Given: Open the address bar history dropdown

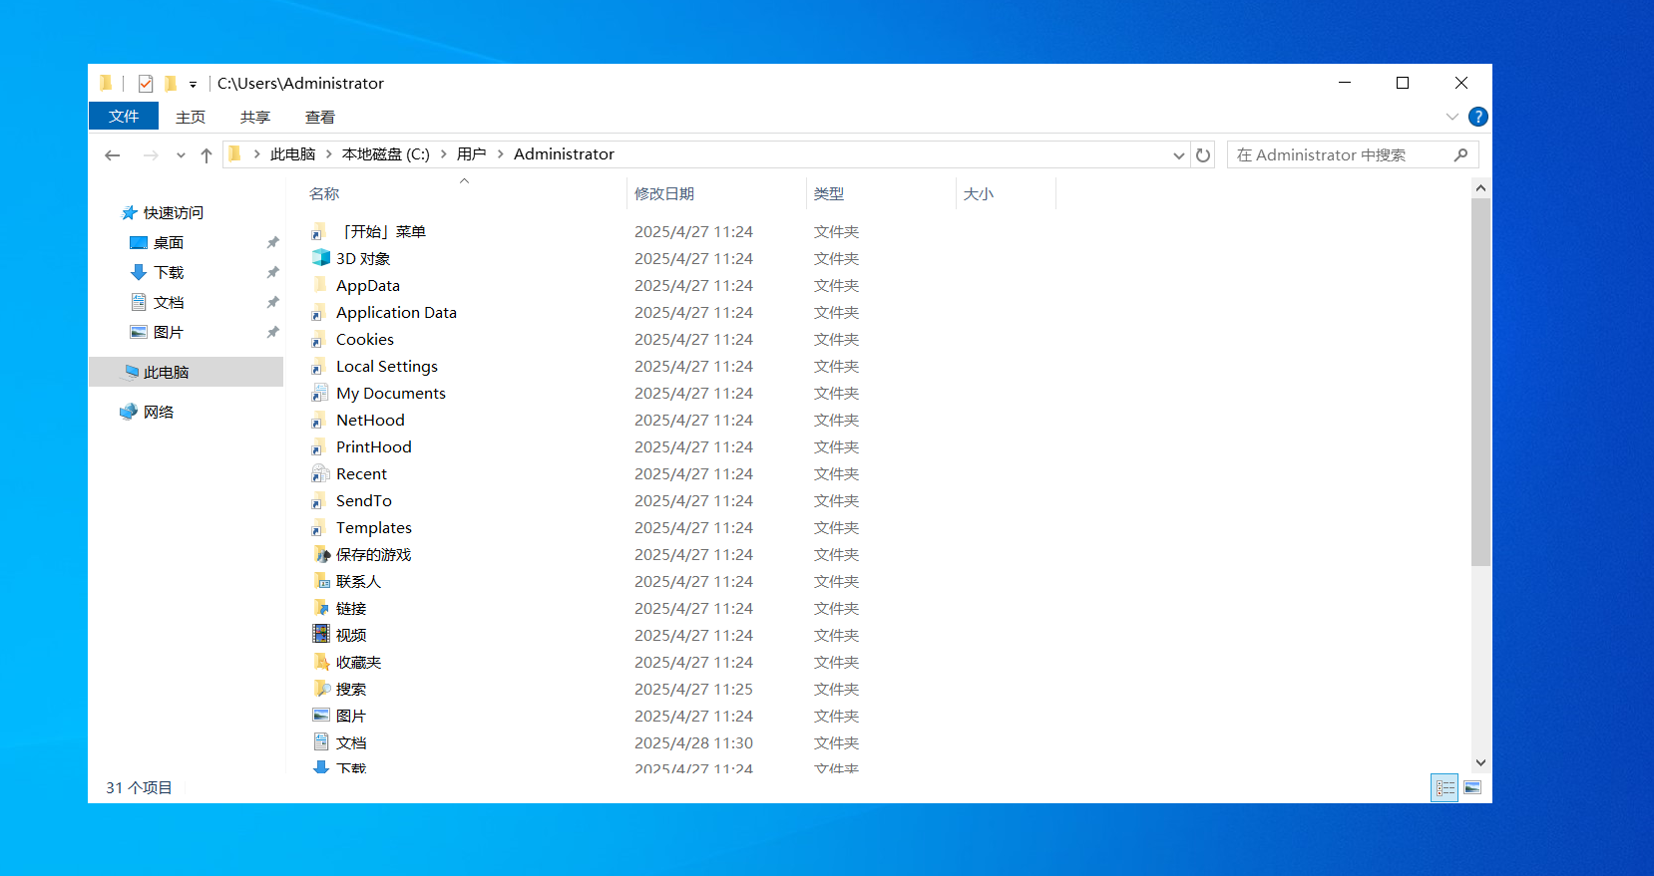Looking at the screenshot, I should click(1178, 155).
